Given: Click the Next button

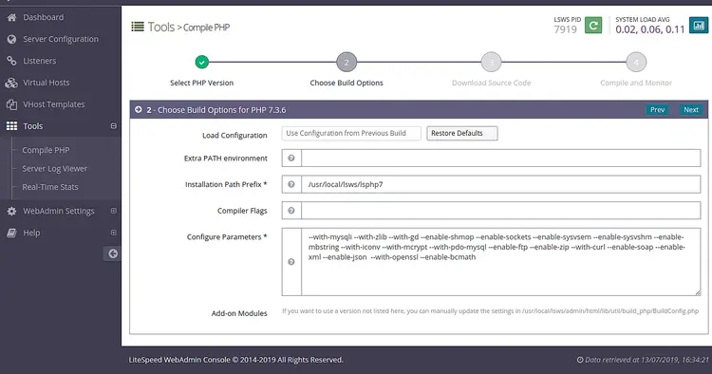Looking at the screenshot, I should [x=691, y=110].
